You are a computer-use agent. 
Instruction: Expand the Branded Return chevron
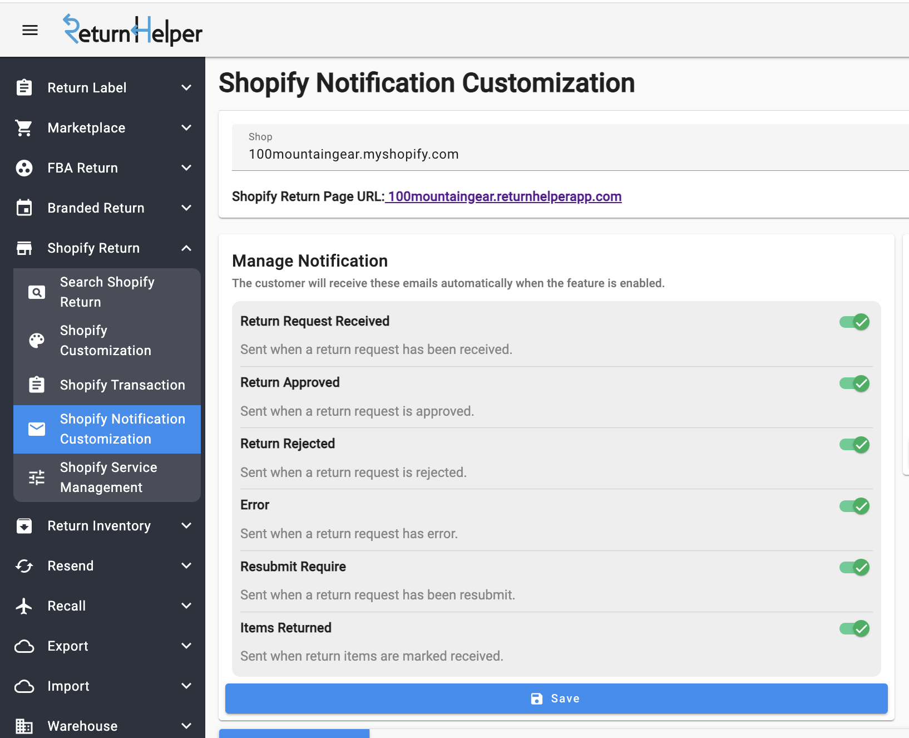(187, 208)
